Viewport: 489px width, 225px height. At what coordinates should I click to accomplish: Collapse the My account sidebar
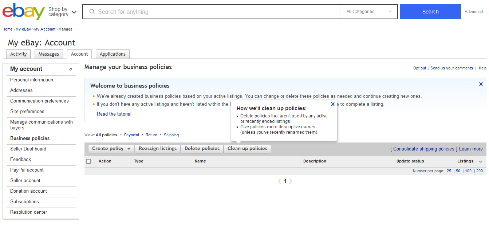pos(71,69)
